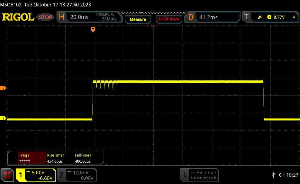The height and width of the screenshot is (184, 300).
Task: Click the USB device status icon
Action: click(273, 175)
